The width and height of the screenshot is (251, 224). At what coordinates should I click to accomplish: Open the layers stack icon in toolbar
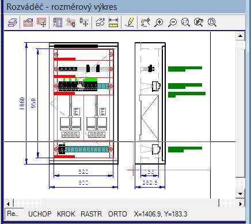coord(13,23)
